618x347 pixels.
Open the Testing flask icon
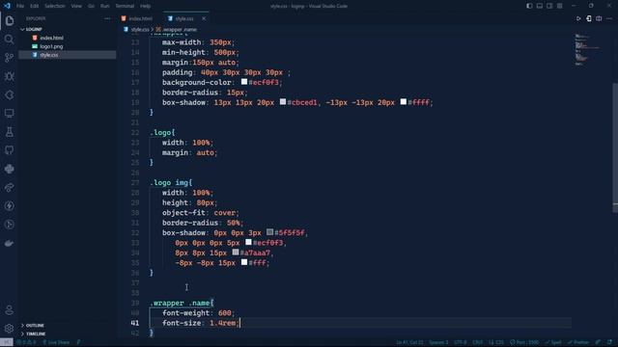[x=10, y=132]
